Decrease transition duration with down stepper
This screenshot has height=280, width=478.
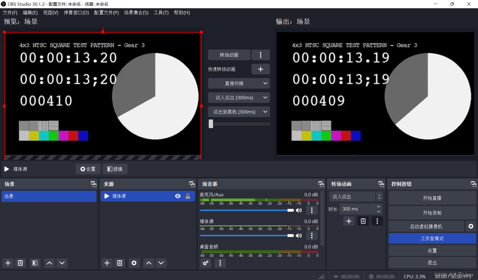[x=379, y=211]
